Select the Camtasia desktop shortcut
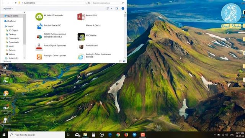245x138 pixels. click(6, 81)
